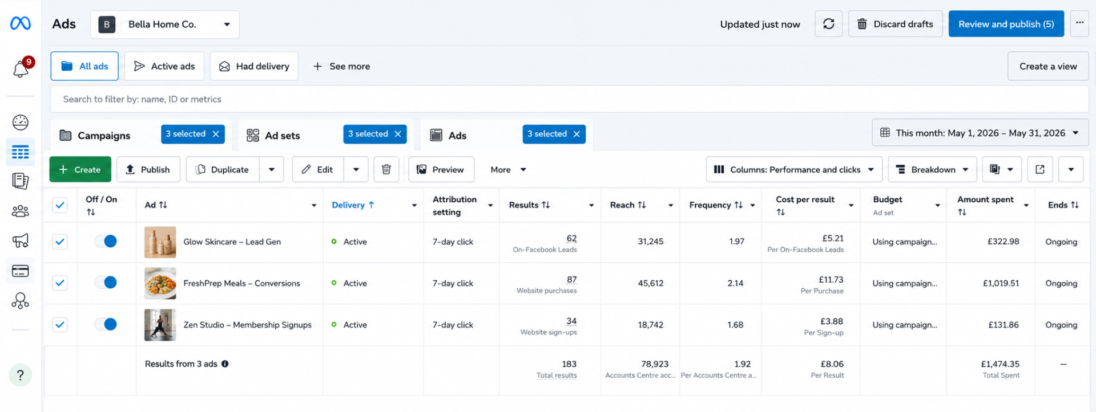Image resolution: width=1096 pixels, height=412 pixels.
Task: Click Review and publish (5)
Action: (x=1006, y=24)
